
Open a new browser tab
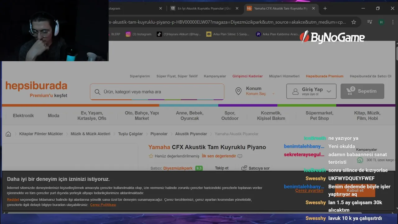point(325,8)
